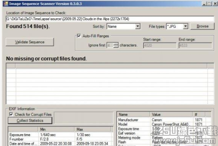Click the F-number row label
Viewport: 218px width, 146px height.
click(16, 139)
